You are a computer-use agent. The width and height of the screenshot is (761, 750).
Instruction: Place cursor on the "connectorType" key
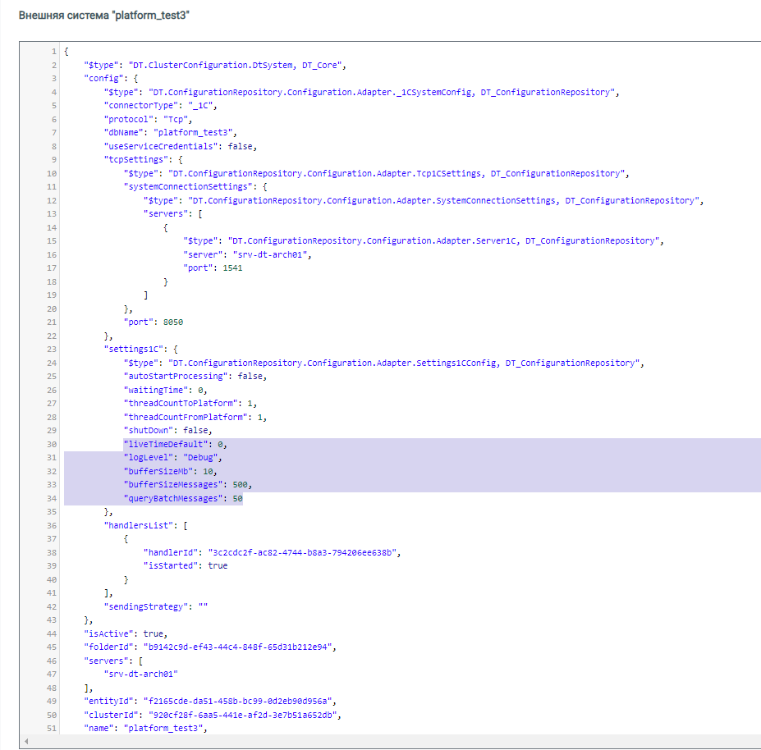click(135, 106)
